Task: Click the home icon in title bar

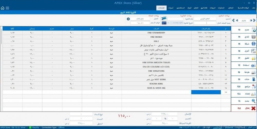Action: coord(3,8)
